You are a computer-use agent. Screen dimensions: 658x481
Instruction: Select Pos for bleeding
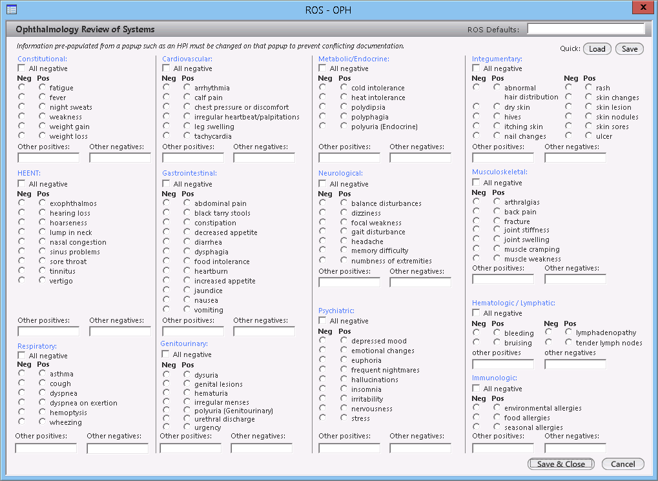[497, 332]
